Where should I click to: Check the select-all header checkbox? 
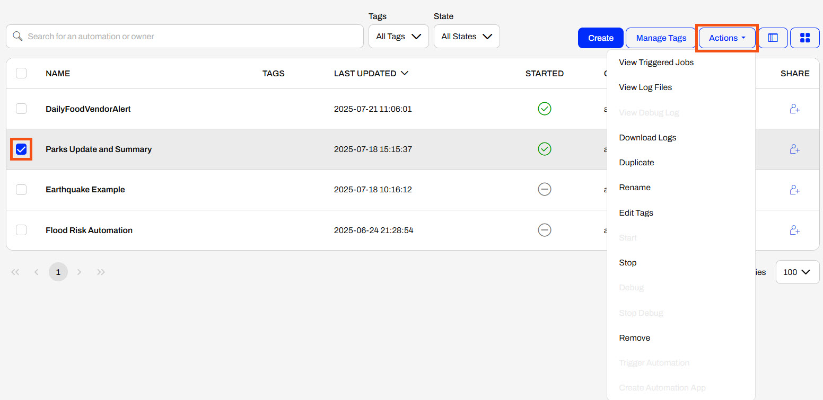[21, 73]
